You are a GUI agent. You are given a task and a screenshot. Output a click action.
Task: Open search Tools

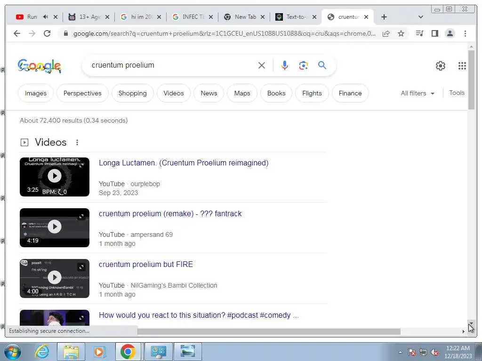point(457,93)
